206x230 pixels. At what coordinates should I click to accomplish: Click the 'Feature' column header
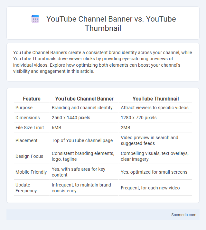pos(32,99)
